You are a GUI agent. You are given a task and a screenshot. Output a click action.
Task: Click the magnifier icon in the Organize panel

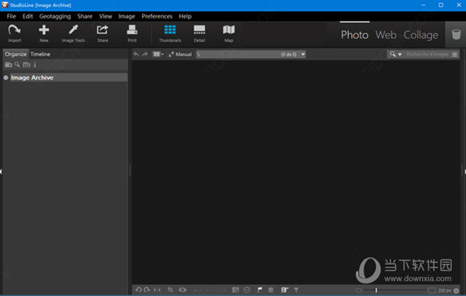[17, 64]
